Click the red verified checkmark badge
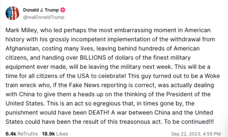The width and height of the screenshot is (228, 137). [63, 10]
